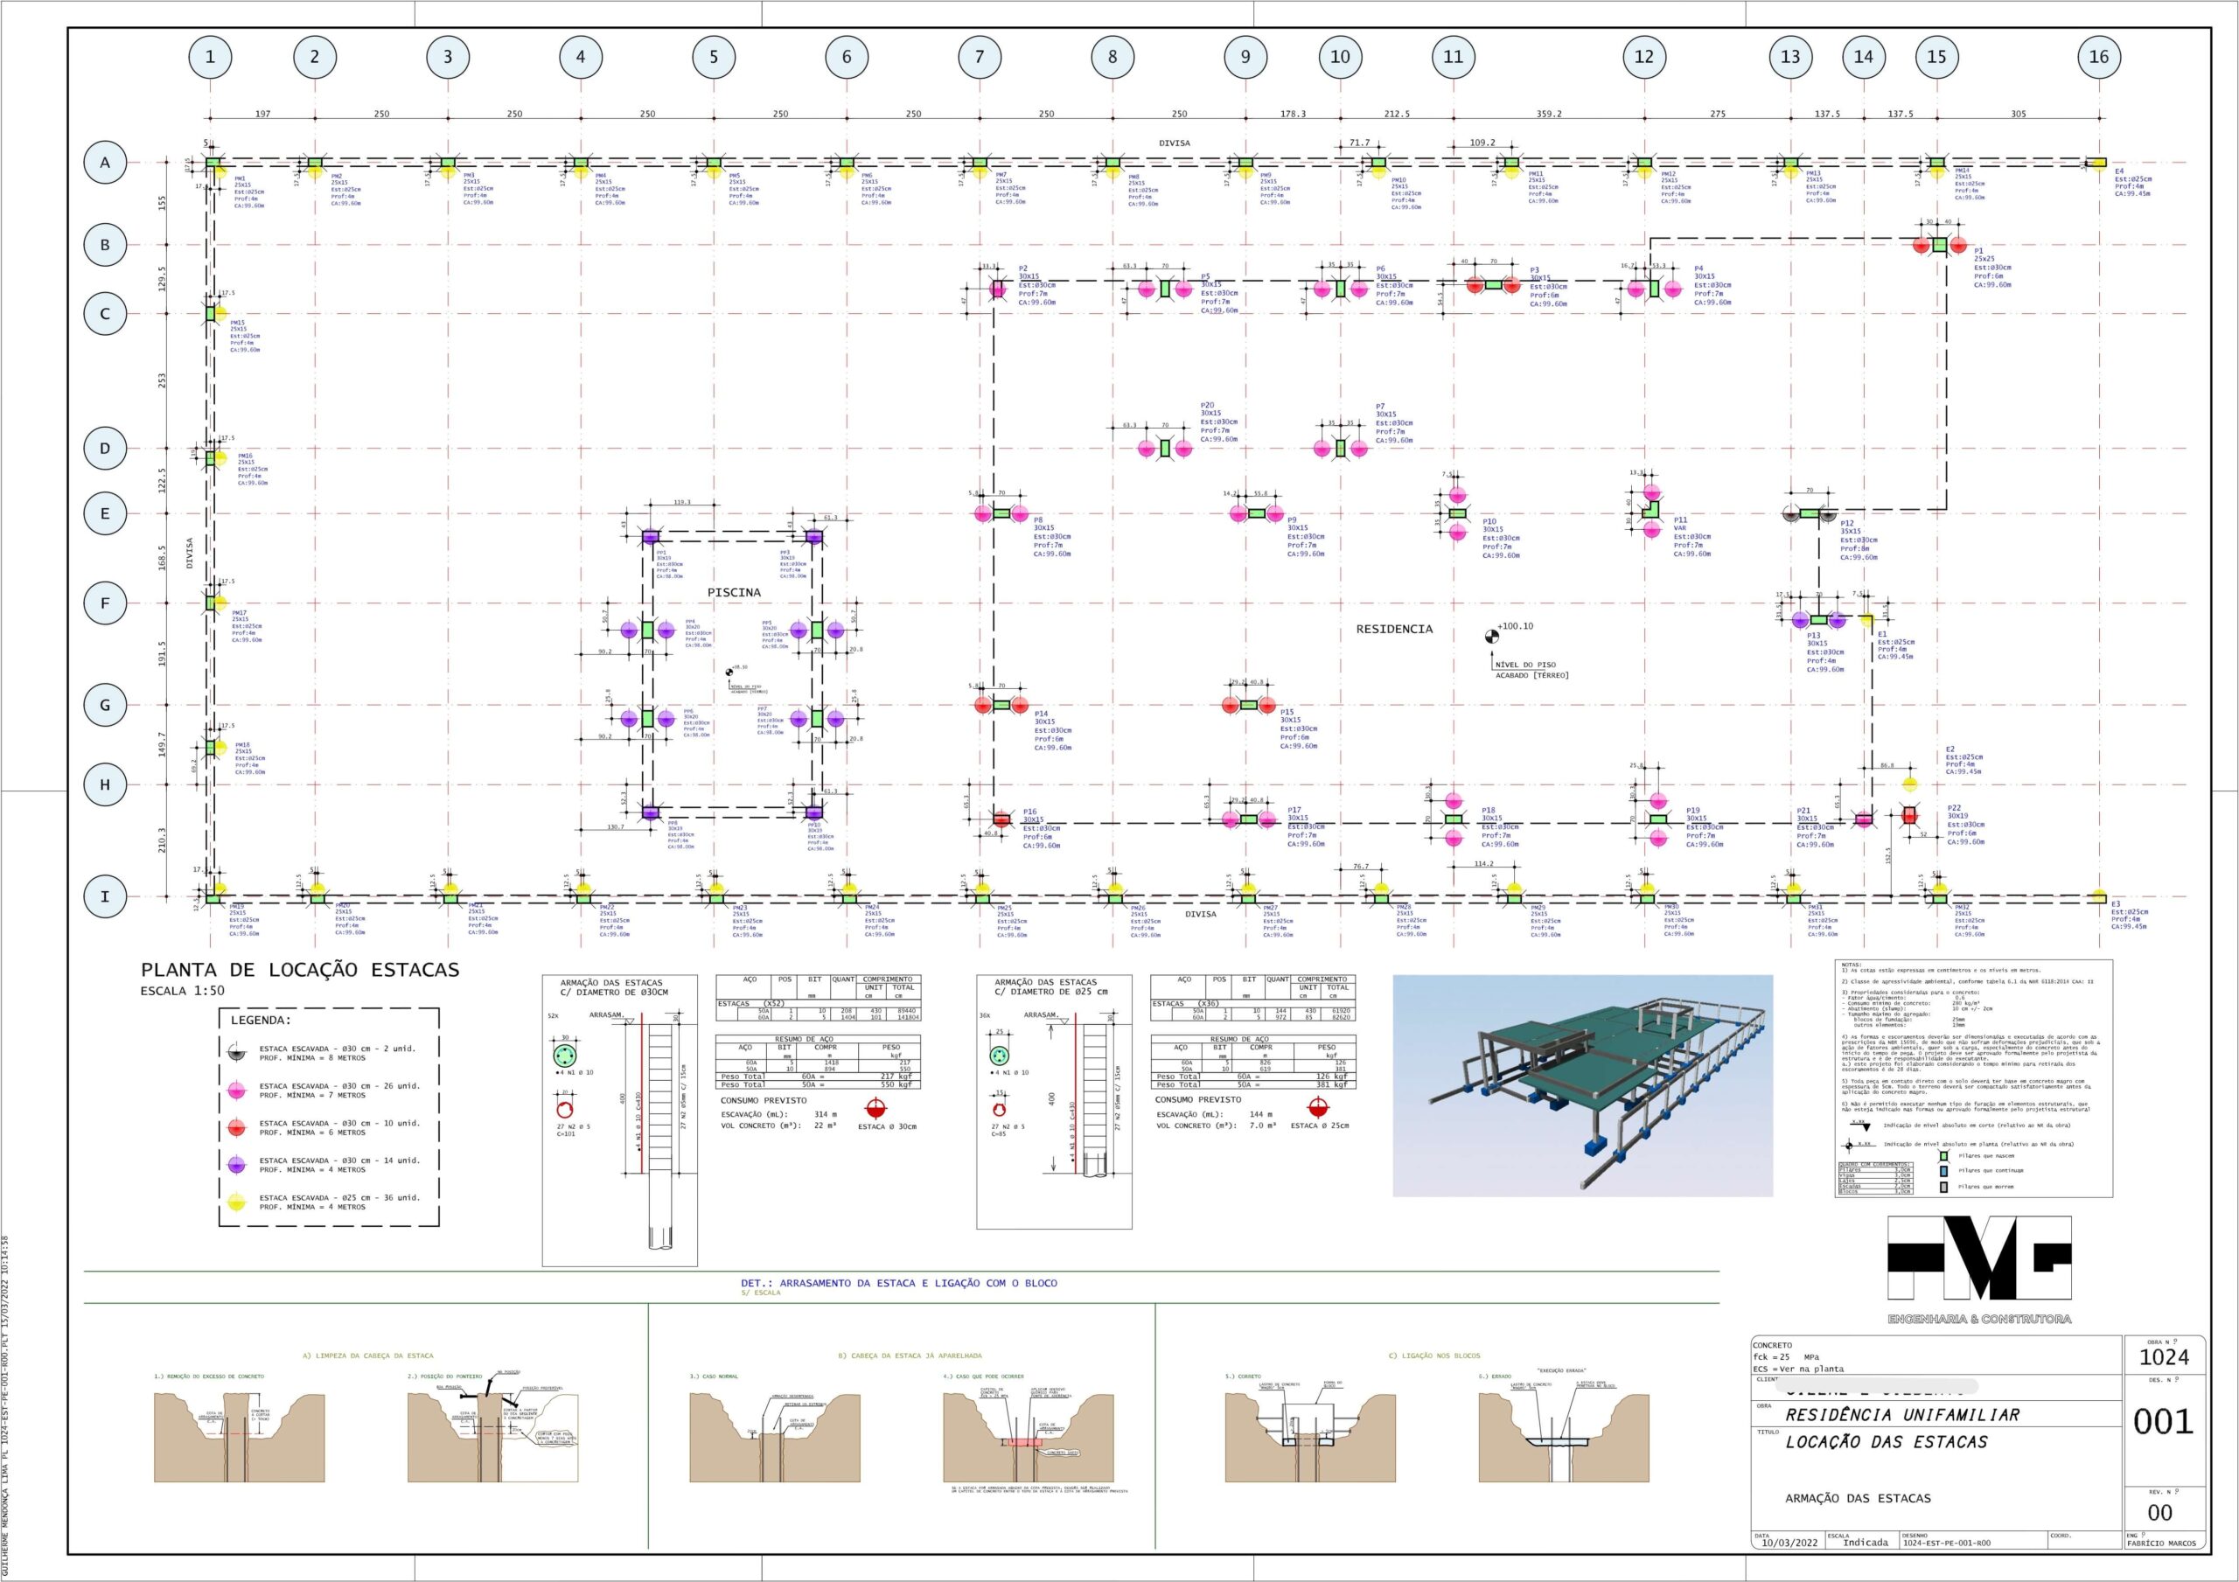Click grid axis bubble letter C
This screenshot has height=1582, width=2239.
pyautogui.click(x=105, y=314)
